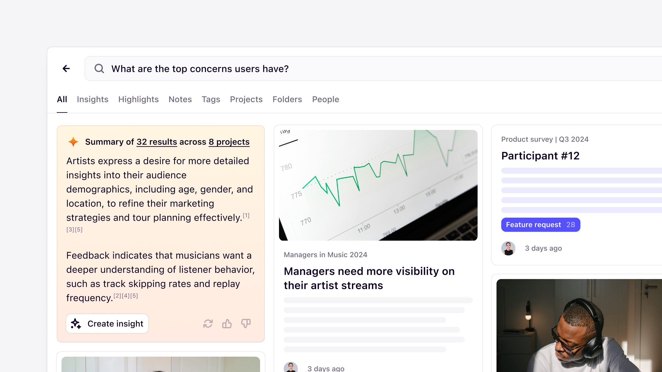
Task: Click the magnifying glass search icon
Action: [99, 68]
